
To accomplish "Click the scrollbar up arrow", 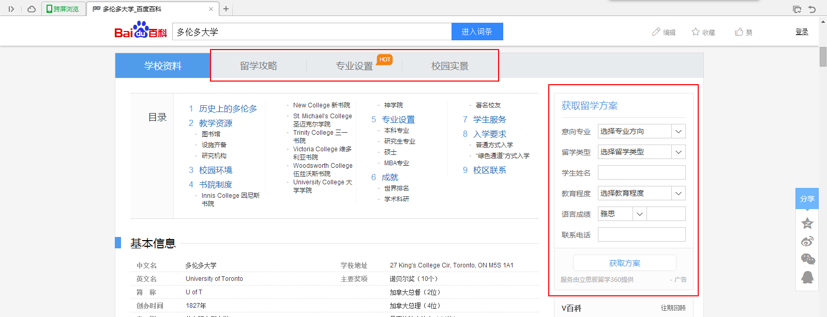I will (823, 22).
